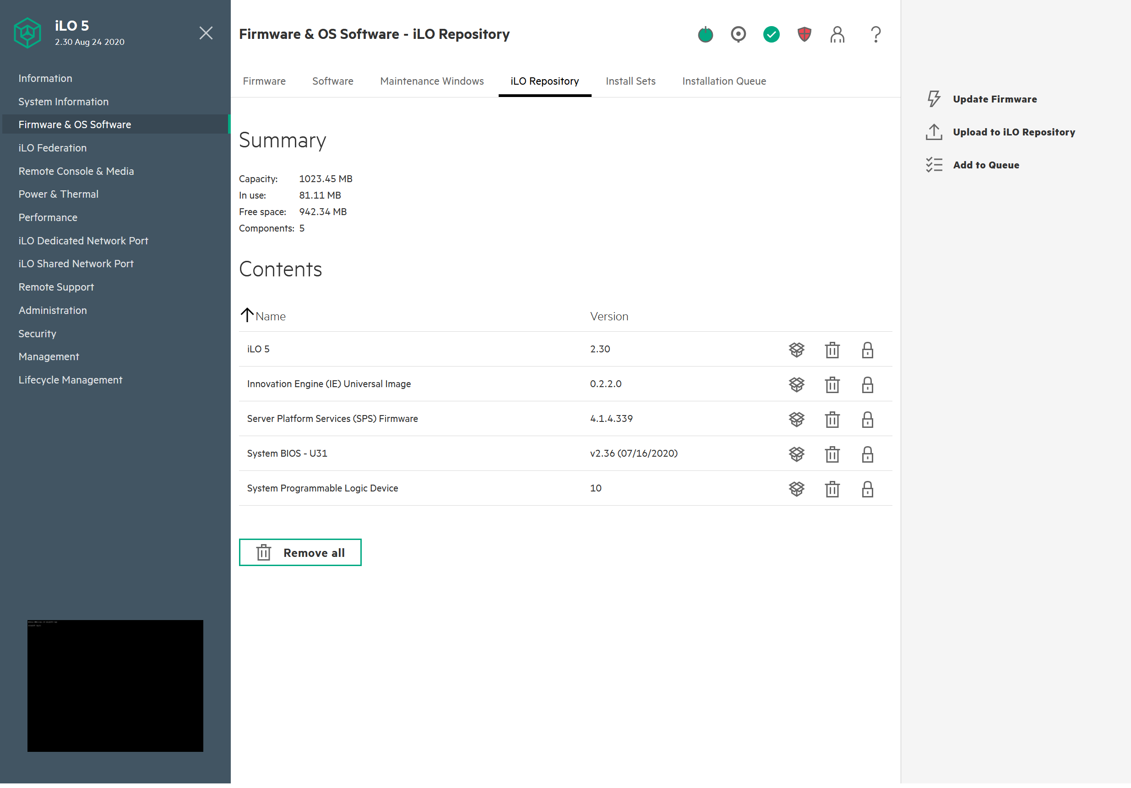
Task: Sort contents by Name column arrow
Action: (247, 315)
